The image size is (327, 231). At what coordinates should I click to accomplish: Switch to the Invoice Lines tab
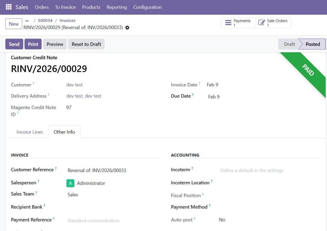coord(29,132)
